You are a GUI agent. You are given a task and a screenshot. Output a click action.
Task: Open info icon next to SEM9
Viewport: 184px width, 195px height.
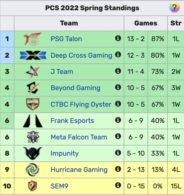coord(118,185)
